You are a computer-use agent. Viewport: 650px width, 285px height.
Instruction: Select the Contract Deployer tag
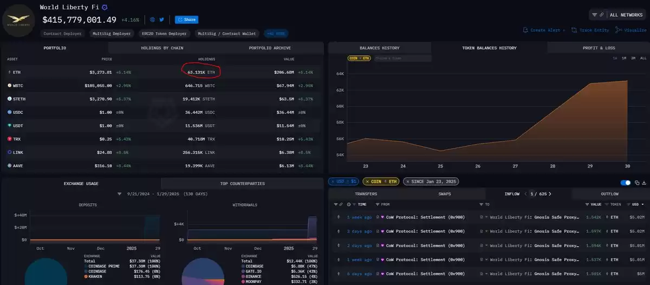click(63, 34)
